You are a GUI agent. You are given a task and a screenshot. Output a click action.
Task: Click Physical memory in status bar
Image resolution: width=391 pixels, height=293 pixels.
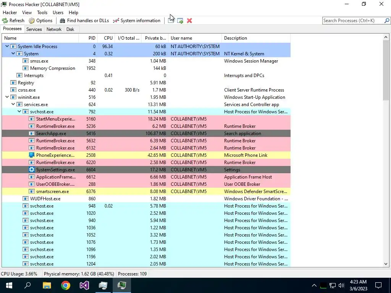pos(79,274)
